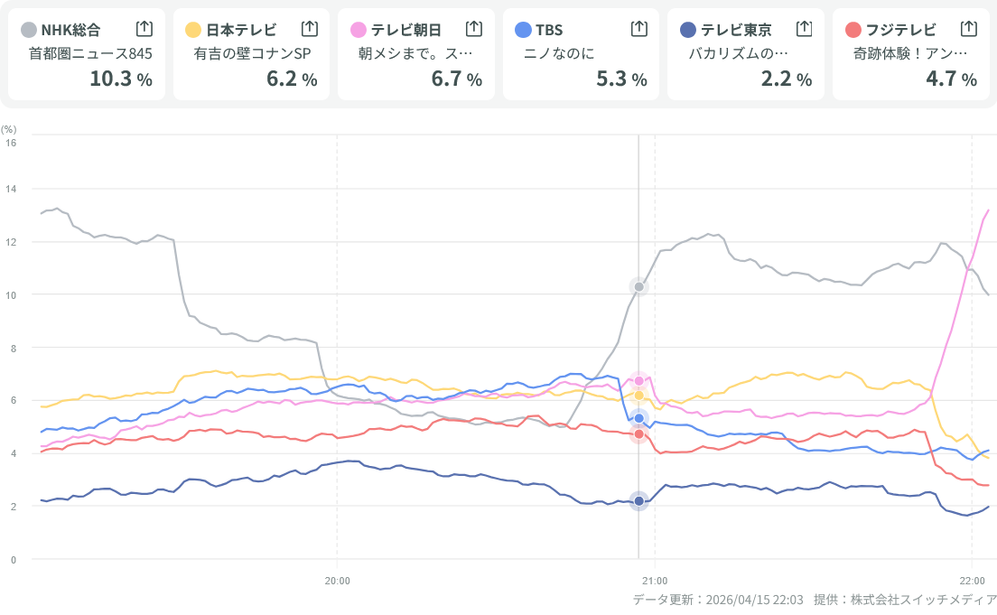The image size is (997, 615).
Task: Click the フジテレビ 4.7% rating value
Action: [951, 79]
